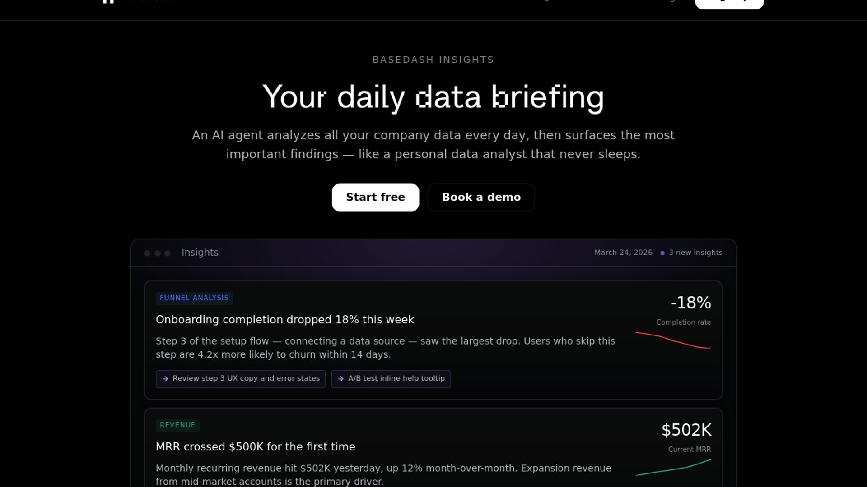Click the REVENUE category tag
867x487 pixels.
pos(177,425)
